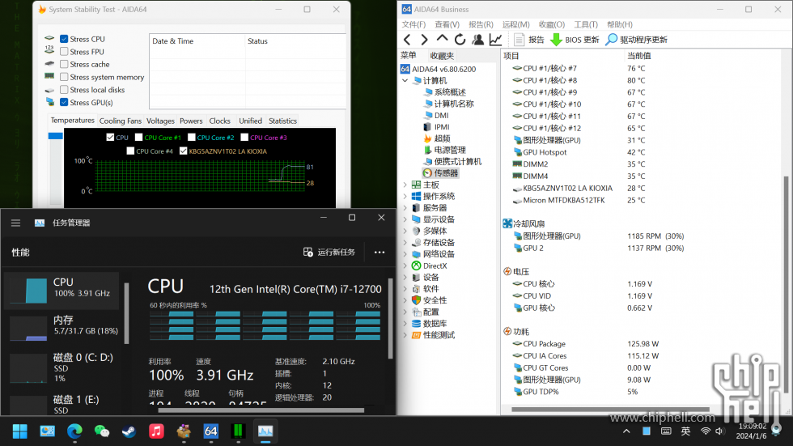Open the AIDA64 user/favorites person icon

point(477,40)
